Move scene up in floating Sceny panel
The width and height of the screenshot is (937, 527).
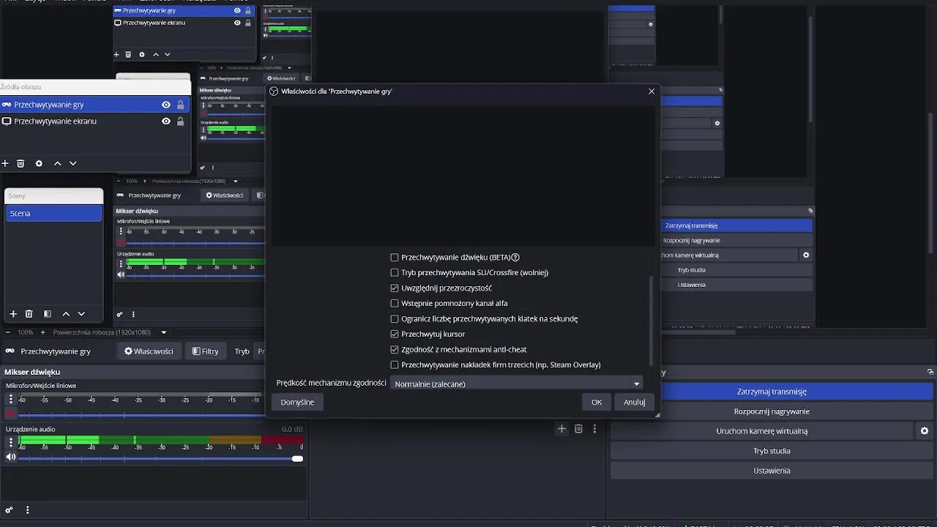65,313
